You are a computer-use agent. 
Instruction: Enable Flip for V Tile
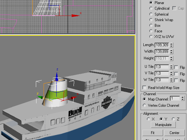(176, 74)
